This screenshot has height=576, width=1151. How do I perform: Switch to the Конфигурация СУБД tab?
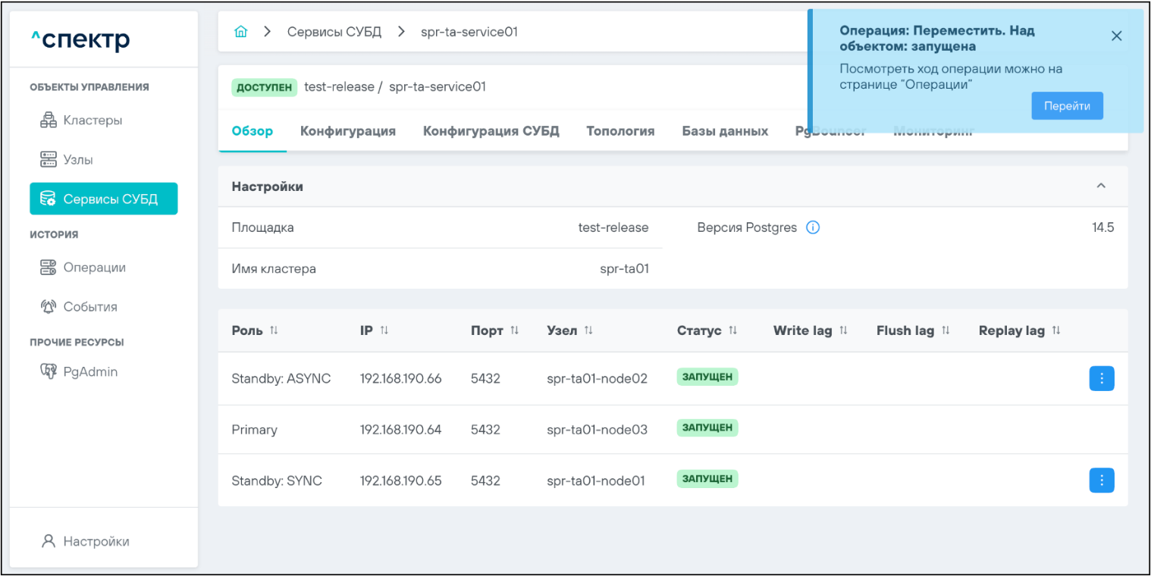(x=491, y=131)
